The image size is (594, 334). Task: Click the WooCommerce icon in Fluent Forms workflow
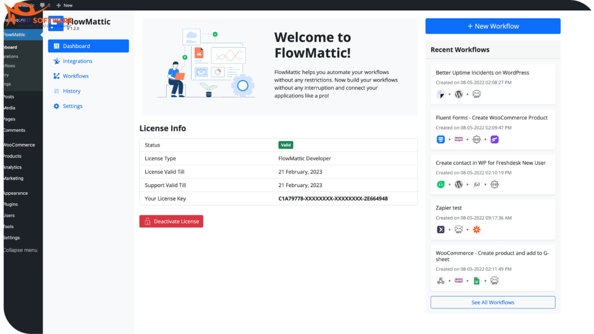pos(459,139)
